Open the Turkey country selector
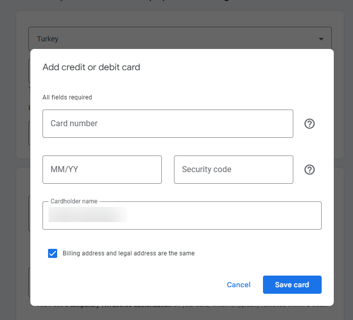Viewport: 353px width, 320px height. point(180,39)
